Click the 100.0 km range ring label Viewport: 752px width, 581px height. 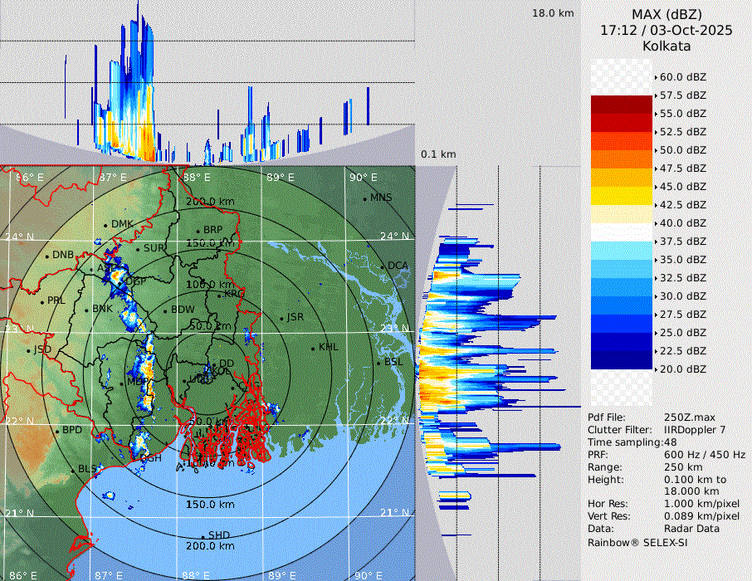click(x=208, y=285)
